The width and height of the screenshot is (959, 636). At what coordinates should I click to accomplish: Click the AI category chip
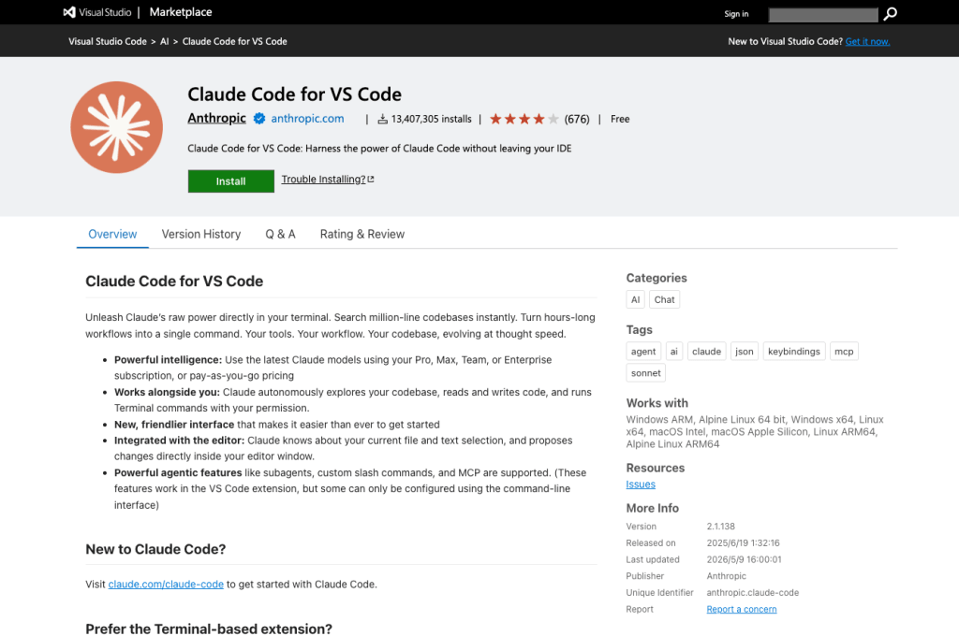(636, 299)
